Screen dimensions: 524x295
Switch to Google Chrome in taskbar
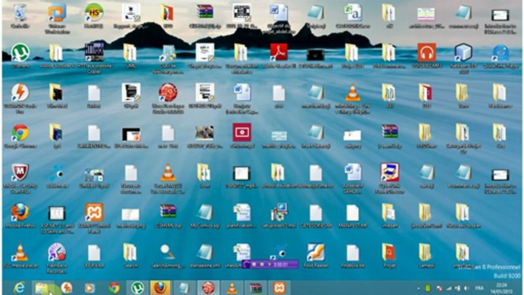coord(114,288)
